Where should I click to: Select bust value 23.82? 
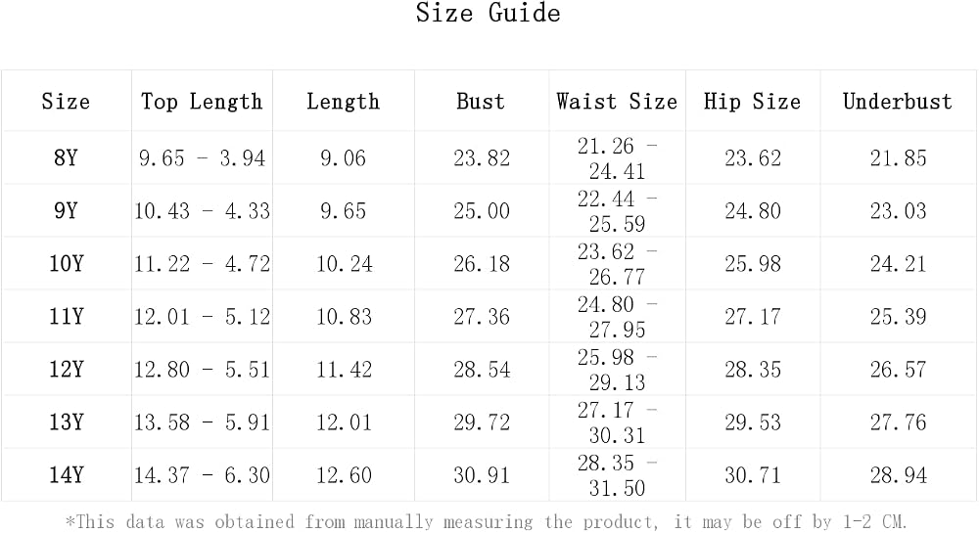[482, 158]
